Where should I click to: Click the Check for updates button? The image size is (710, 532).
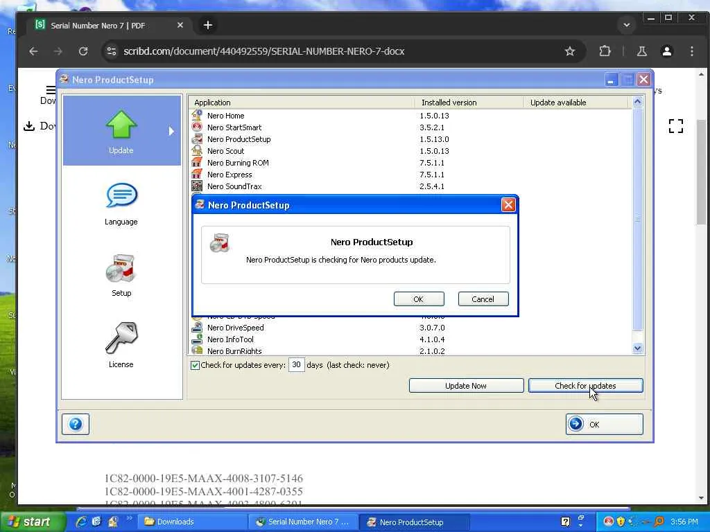coord(585,386)
